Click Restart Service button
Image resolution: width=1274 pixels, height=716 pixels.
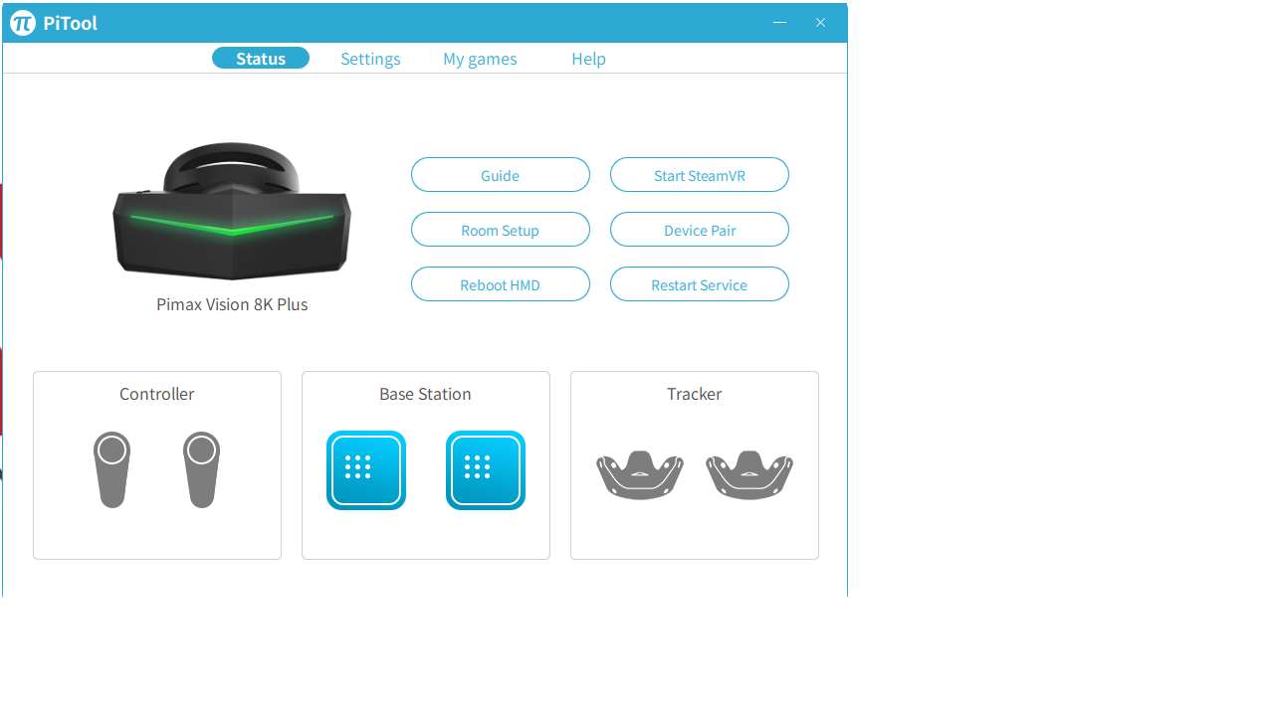700,284
